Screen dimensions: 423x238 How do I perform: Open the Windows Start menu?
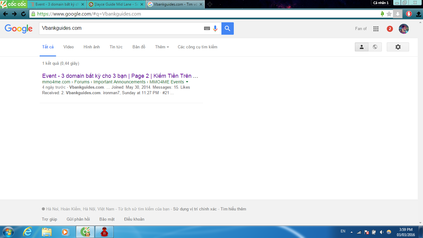8,232
